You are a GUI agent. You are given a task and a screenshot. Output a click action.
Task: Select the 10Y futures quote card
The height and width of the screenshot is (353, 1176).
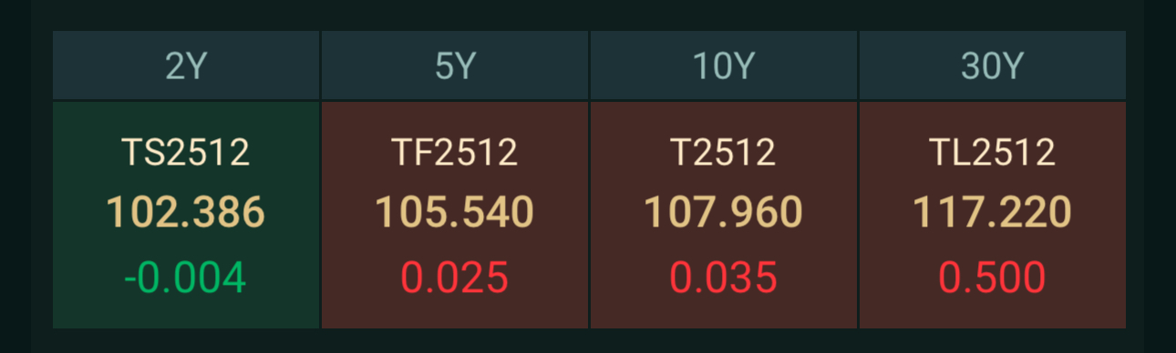(724, 215)
